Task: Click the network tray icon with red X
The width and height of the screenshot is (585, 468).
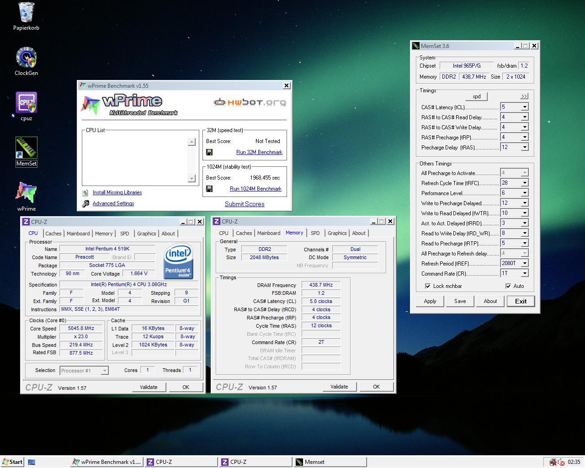Action: coord(553,462)
